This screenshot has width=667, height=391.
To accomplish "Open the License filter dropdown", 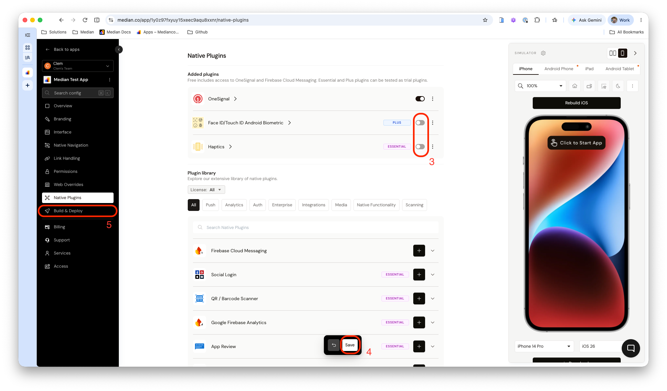I will pyautogui.click(x=206, y=190).
